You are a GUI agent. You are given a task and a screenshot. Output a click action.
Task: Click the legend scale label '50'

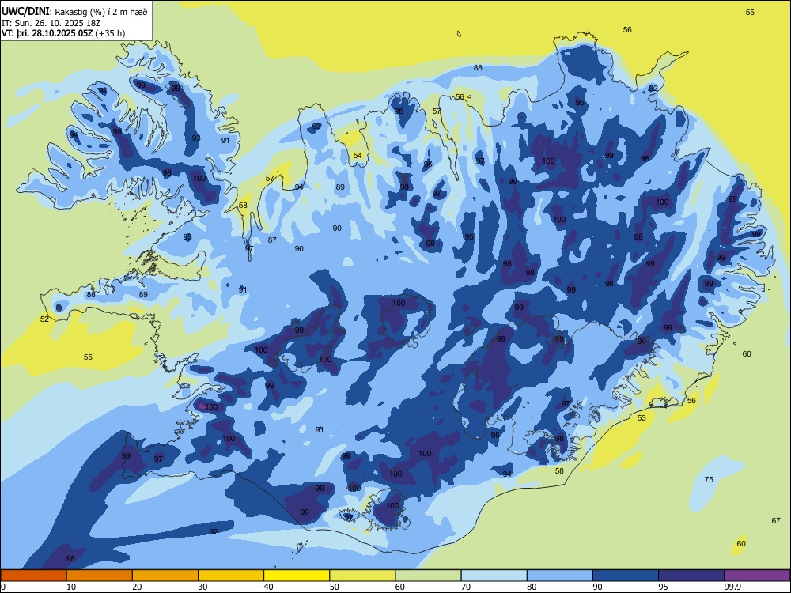click(335, 587)
